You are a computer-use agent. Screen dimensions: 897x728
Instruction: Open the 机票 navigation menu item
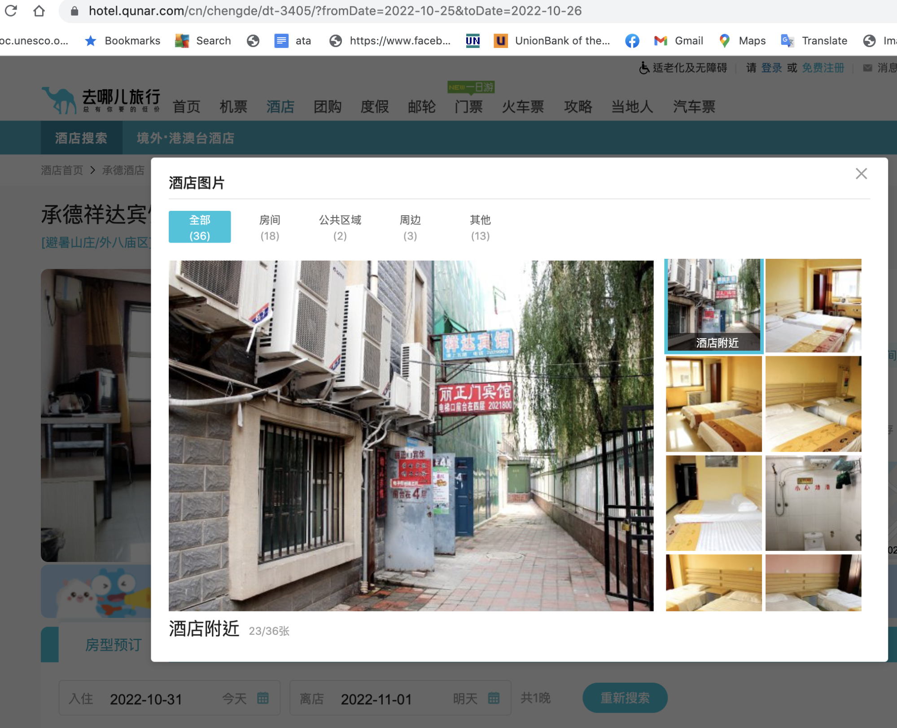tap(233, 107)
